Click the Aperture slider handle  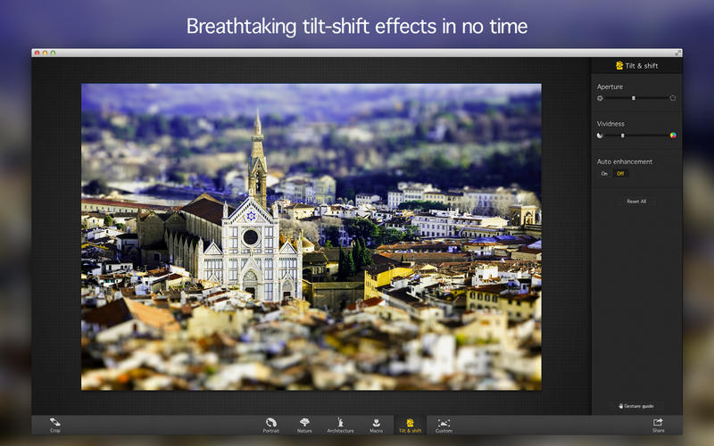coord(634,98)
